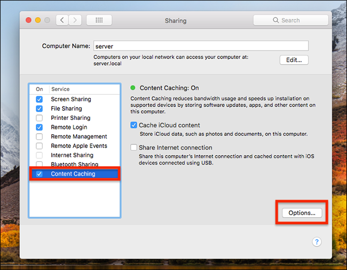Select Screen Sharing service row

[75, 100]
